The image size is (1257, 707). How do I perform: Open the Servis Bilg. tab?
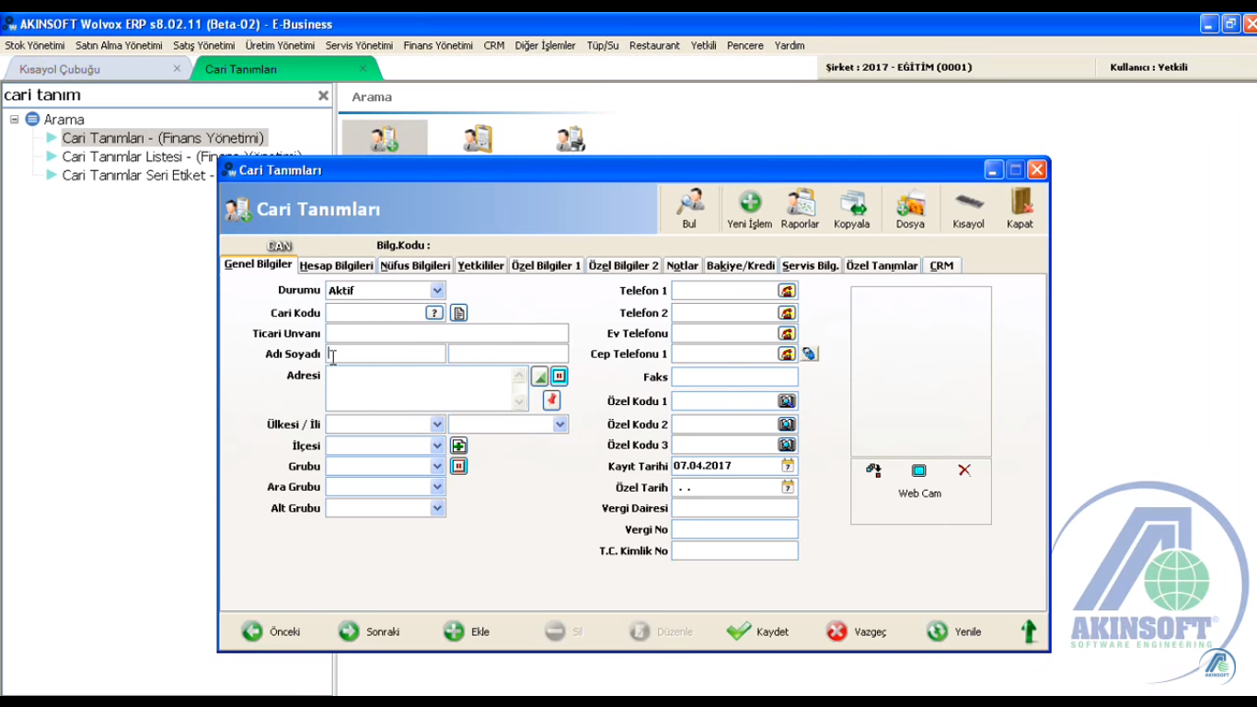811,265
